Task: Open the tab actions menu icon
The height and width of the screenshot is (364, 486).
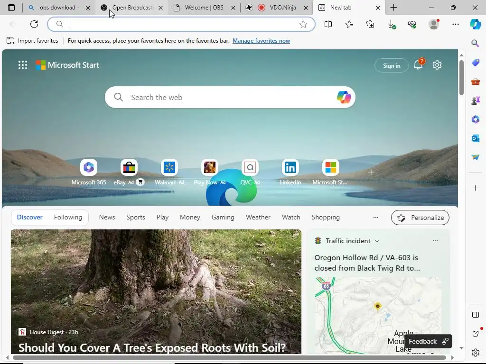Action: [x=11, y=8]
